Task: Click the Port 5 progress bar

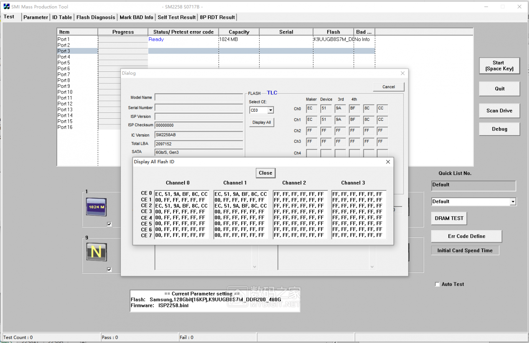Action: coord(123,63)
